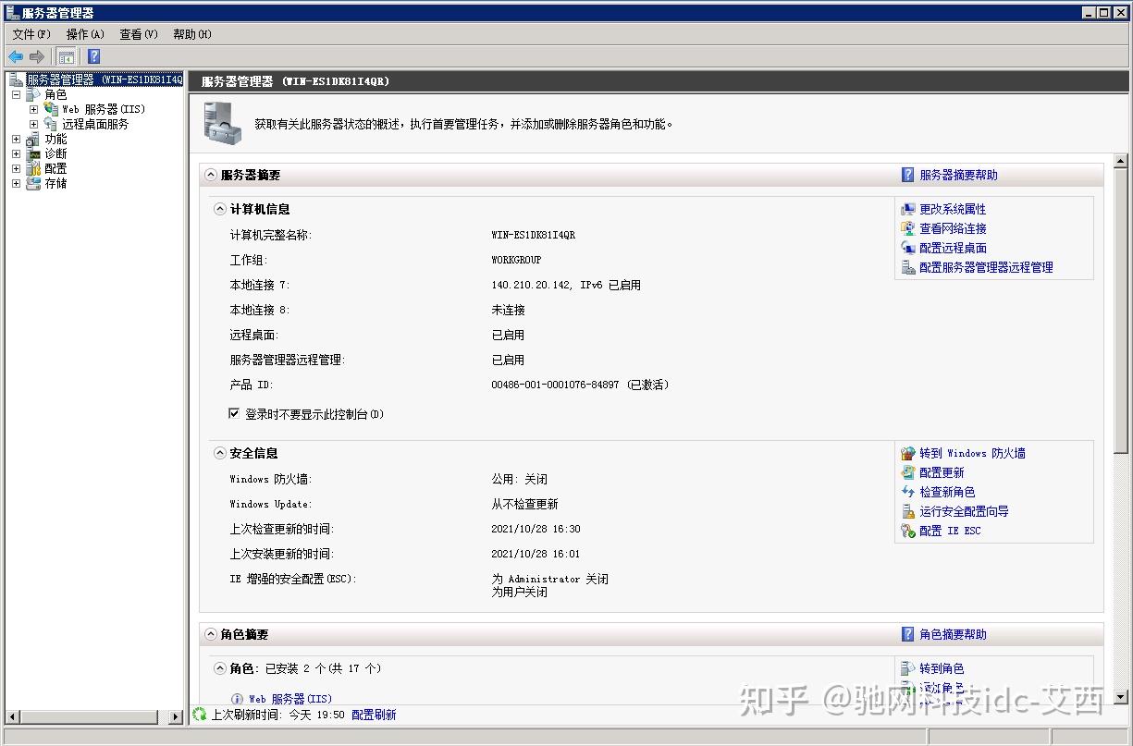
Task: Collapse the 安全信息 section
Action: [220, 453]
